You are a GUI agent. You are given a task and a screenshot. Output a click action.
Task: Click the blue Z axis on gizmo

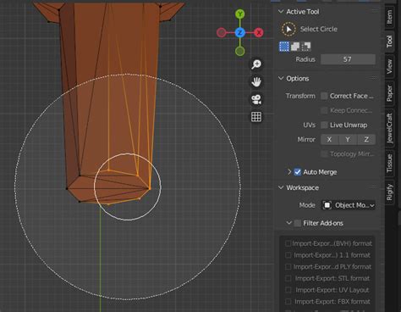click(x=240, y=33)
